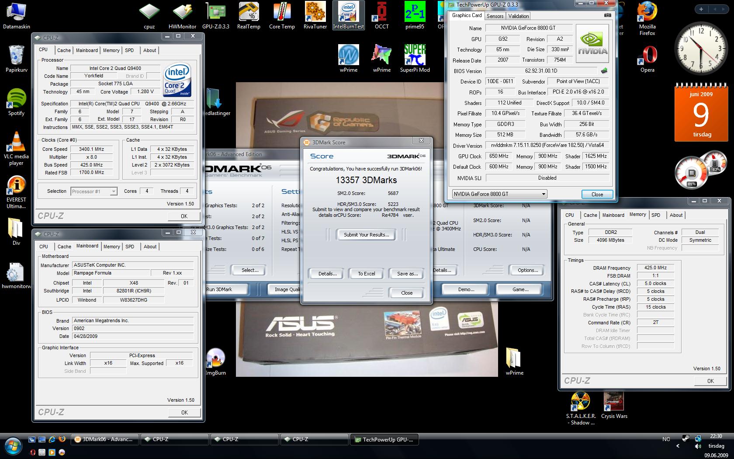Select the IntelBurnTest desktop icon
Viewport: 734px width, 459px height.
[x=348, y=16]
